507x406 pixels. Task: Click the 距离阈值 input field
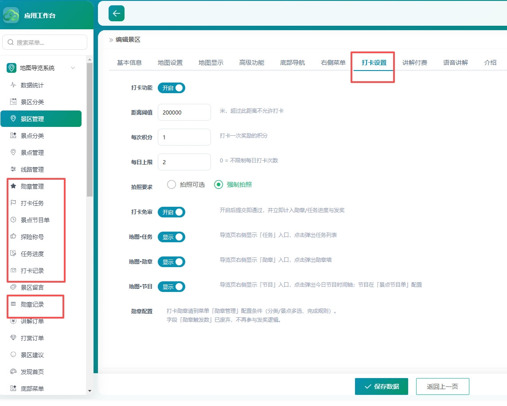(x=184, y=112)
